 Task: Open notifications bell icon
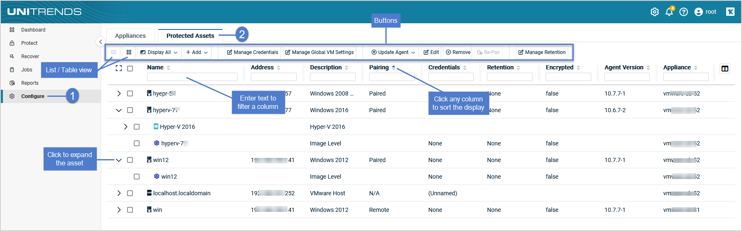[x=669, y=12]
